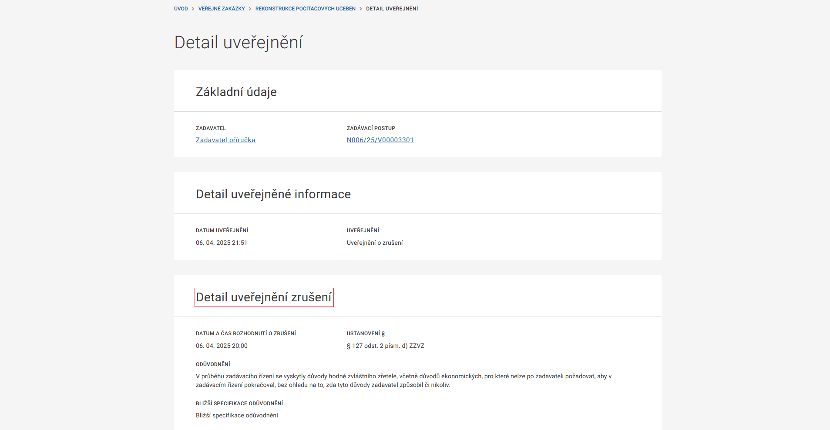The height and width of the screenshot is (430, 830).
Task: Select the highlighted Detail uveřejnění zrušení heading
Action: point(264,297)
